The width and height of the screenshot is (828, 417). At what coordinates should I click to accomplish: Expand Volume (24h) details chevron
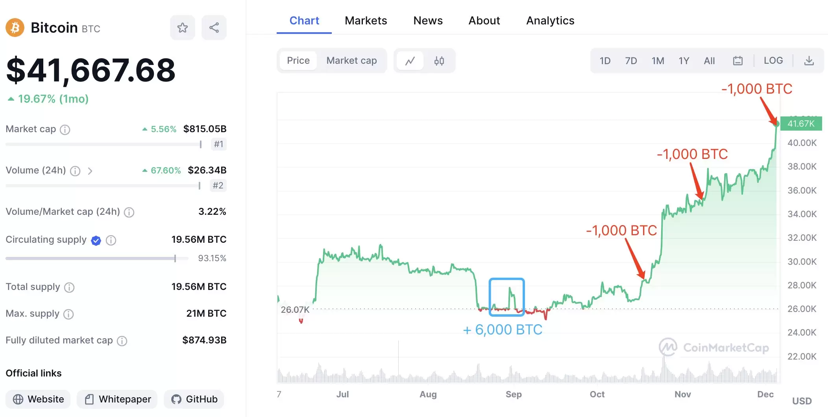coord(90,171)
